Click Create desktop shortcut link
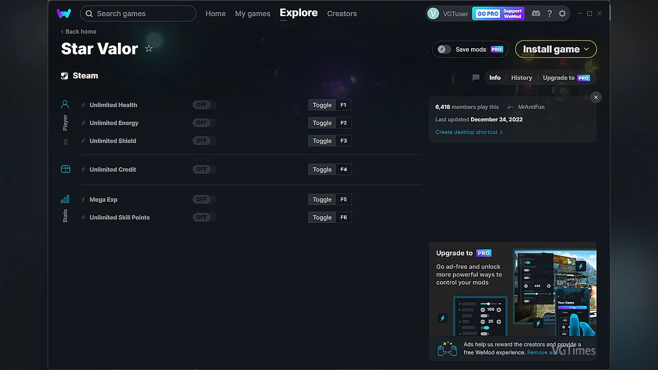The width and height of the screenshot is (658, 370). (x=469, y=132)
